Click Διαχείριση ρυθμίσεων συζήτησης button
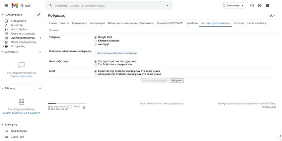 tap(117, 53)
